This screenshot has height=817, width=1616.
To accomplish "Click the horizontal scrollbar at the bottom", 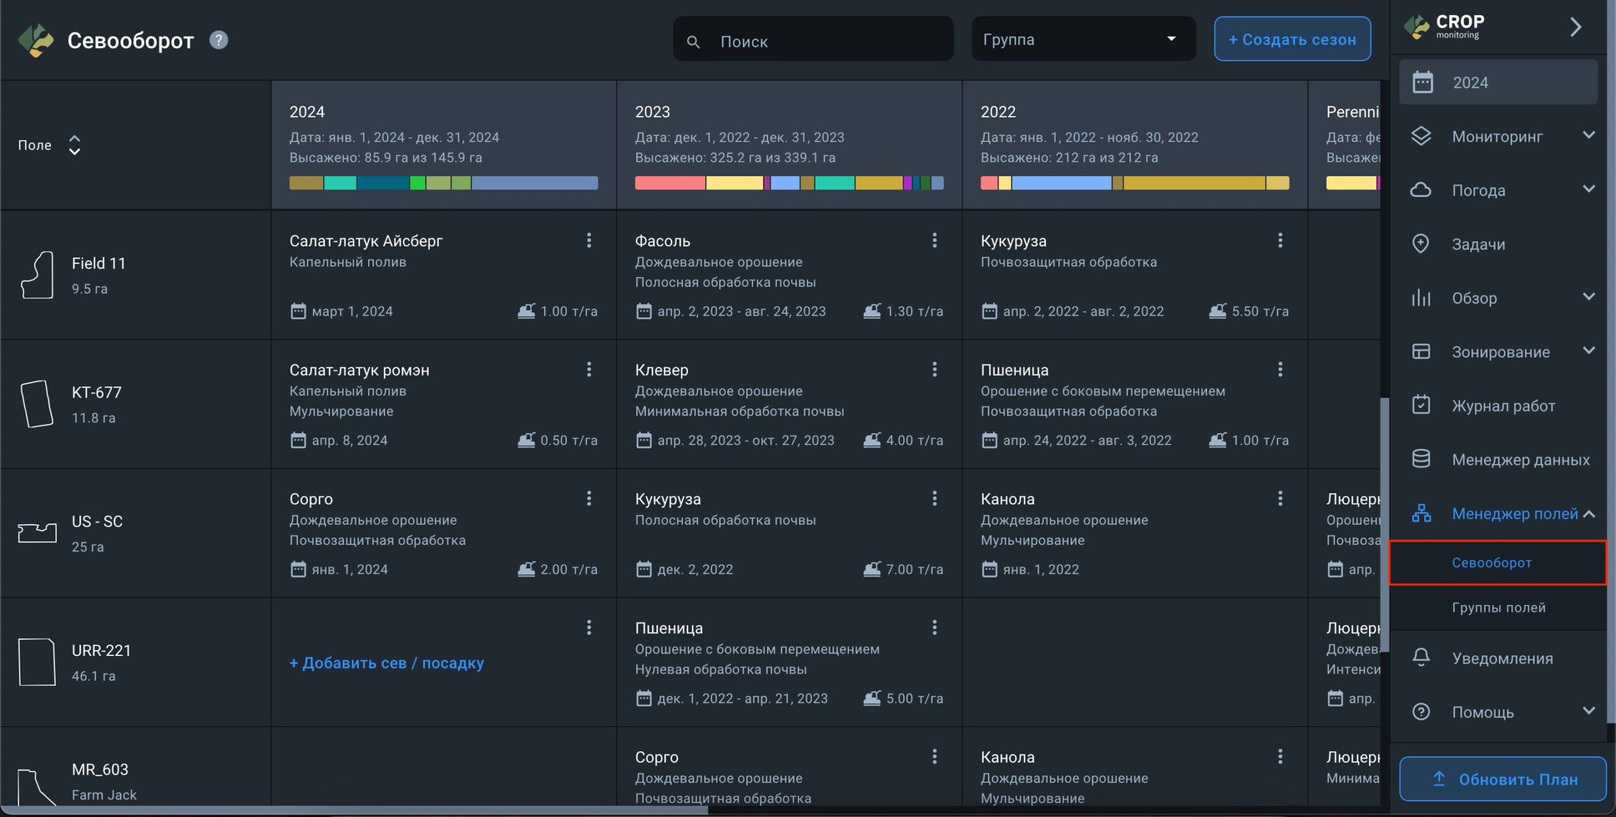I will pyautogui.click(x=353, y=810).
